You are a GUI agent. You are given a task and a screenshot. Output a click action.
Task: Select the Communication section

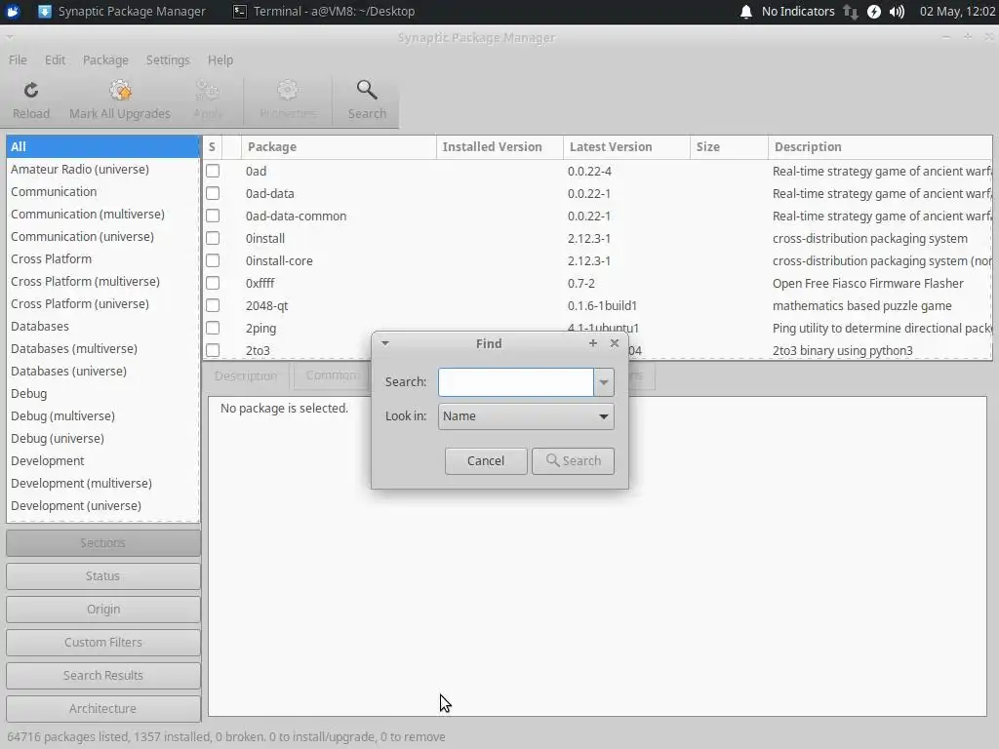tap(102, 192)
